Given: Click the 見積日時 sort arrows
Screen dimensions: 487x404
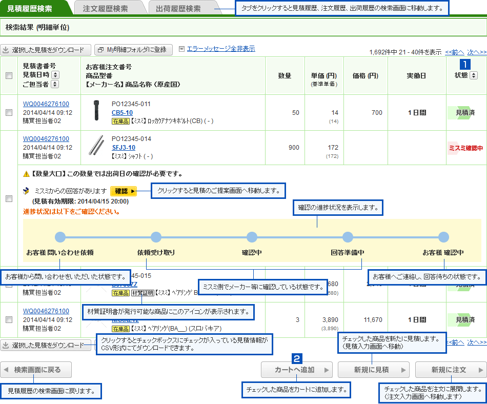Looking at the screenshot, I should (55, 75).
